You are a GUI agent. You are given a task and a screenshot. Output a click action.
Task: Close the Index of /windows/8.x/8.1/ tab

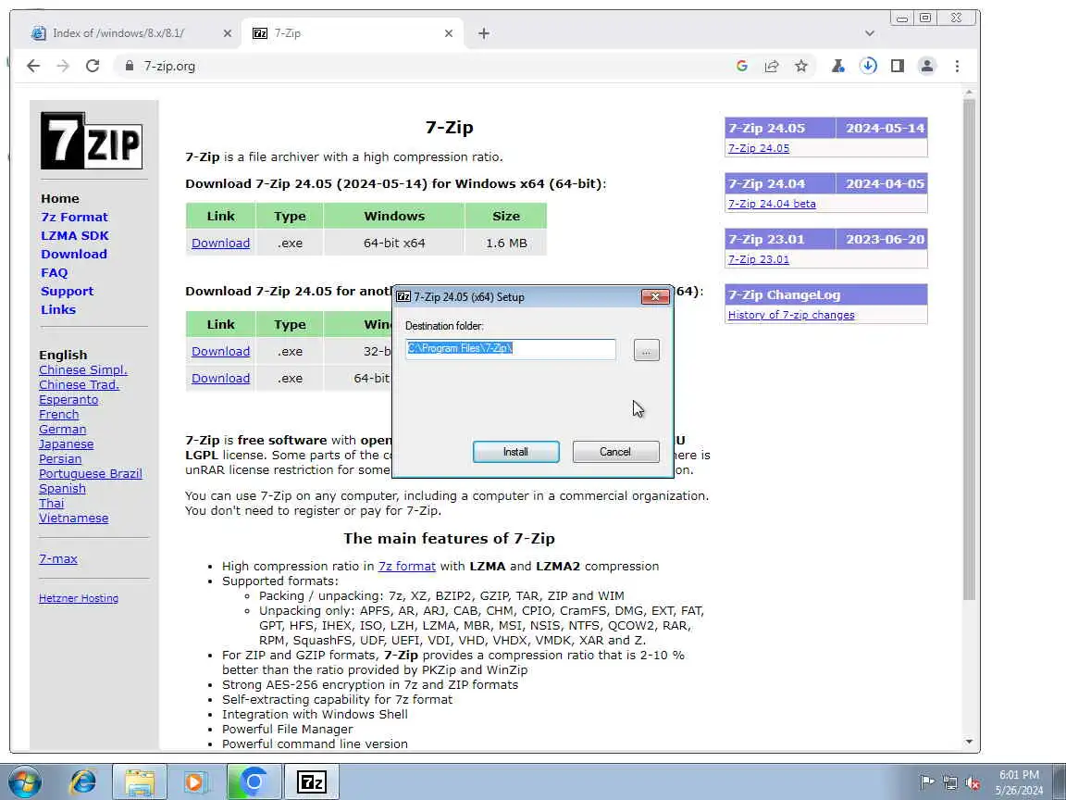click(x=227, y=33)
